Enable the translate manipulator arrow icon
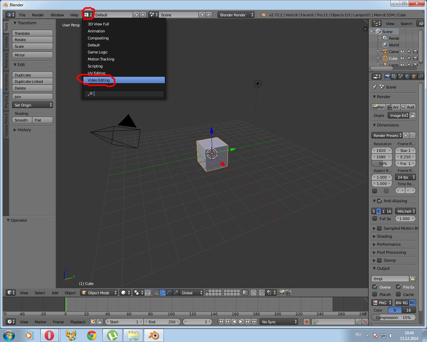Viewport: 427px width, 342px height. [x=162, y=293]
